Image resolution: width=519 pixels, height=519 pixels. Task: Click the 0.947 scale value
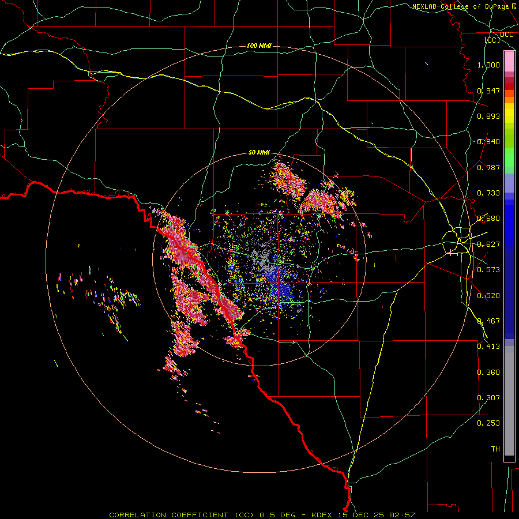point(488,91)
